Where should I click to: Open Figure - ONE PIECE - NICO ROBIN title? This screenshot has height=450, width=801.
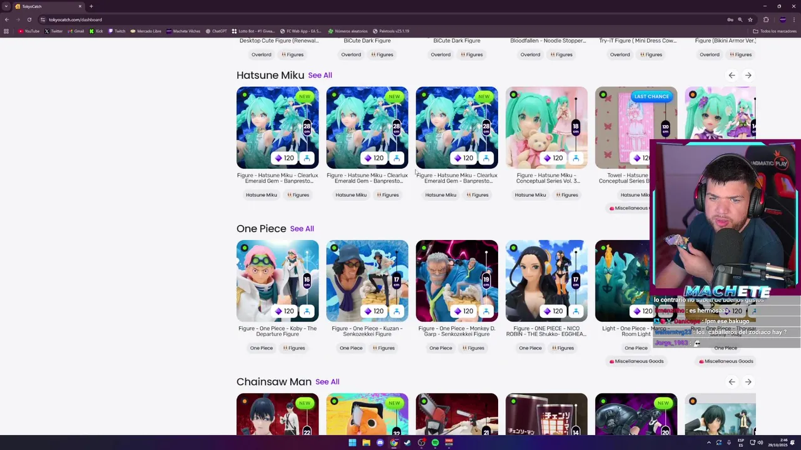pyautogui.click(x=546, y=331)
